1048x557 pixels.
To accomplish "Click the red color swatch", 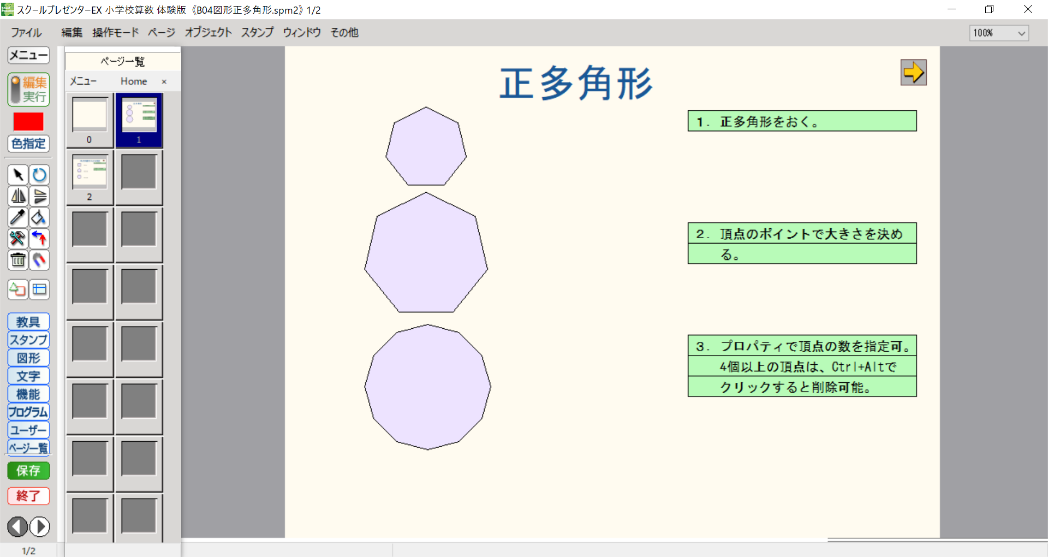I will click(28, 121).
